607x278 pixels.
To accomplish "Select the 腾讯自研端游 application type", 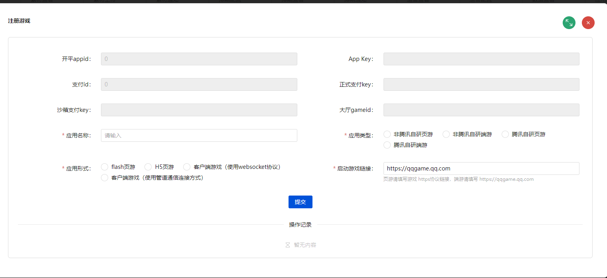I will point(387,145).
